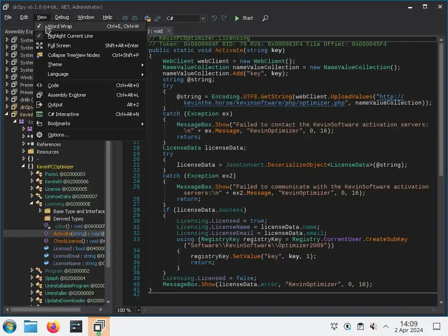Open the Language submenu
The width and height of the screenshot is (448, 336).
click(90, 74)
